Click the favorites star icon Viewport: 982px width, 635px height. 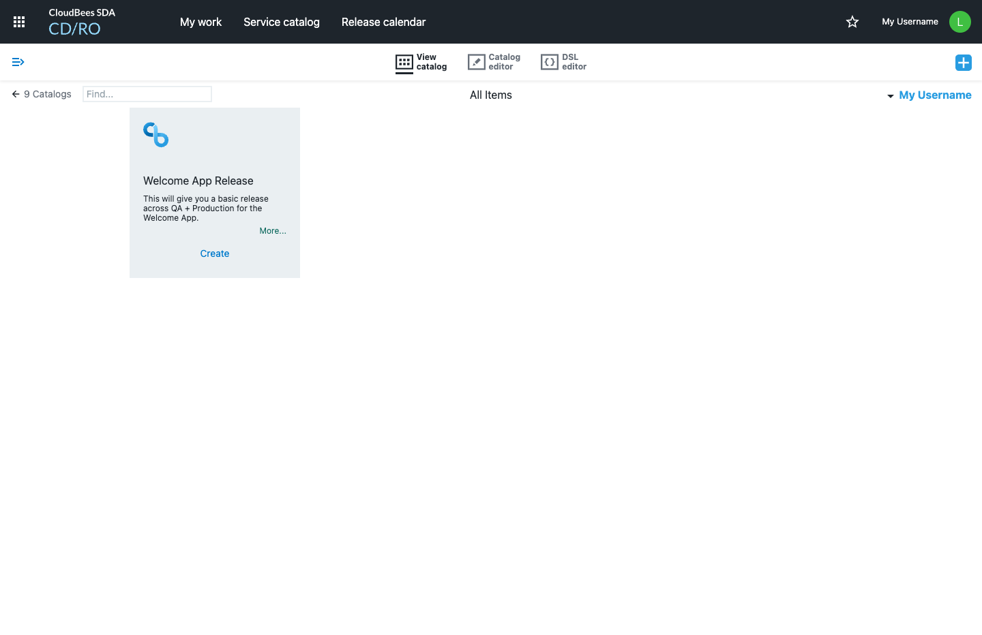852,22
